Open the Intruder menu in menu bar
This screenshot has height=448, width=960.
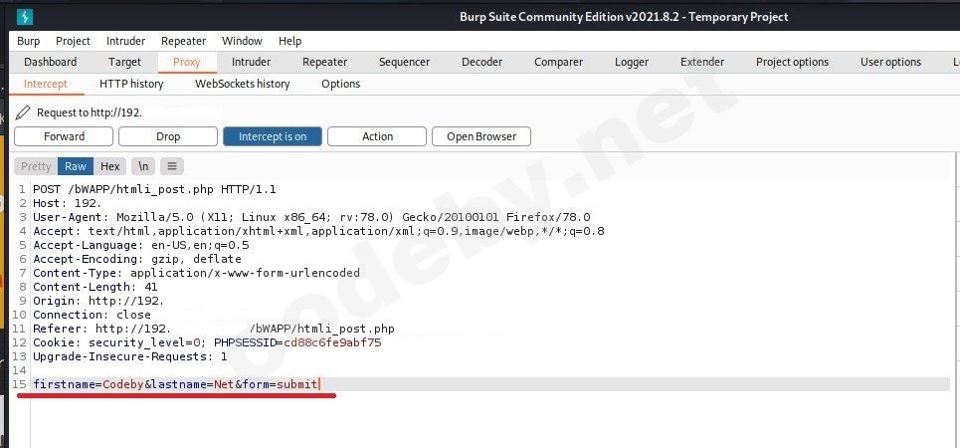coord(125,41)
